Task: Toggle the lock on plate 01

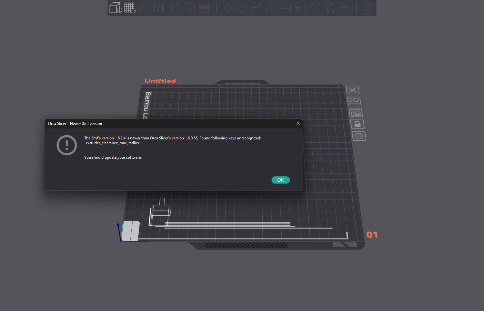Action: [357, 124]
